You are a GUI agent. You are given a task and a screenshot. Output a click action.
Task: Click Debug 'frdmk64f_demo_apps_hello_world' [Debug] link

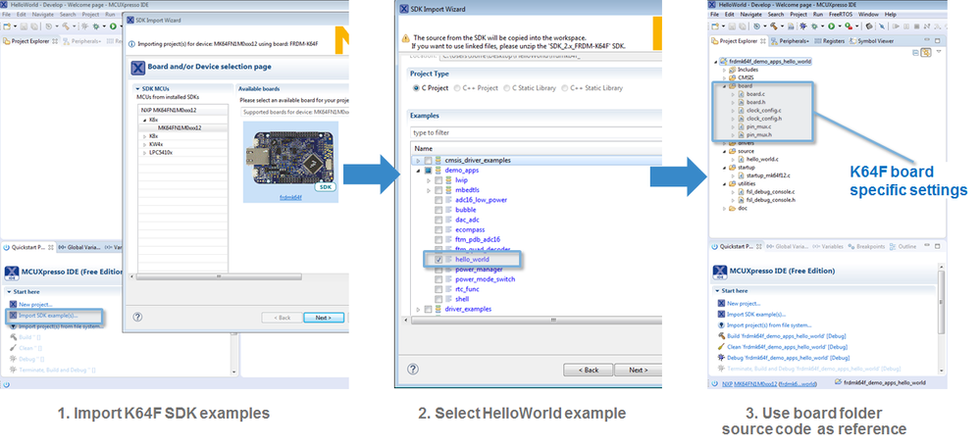(788, 358)
